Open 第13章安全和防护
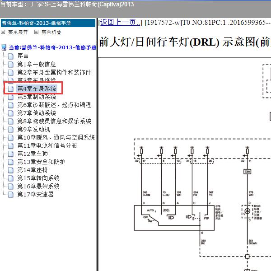 tap(41, 162)
